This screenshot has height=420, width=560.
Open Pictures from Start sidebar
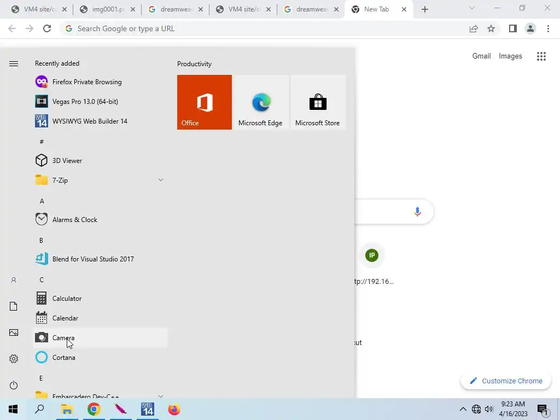click(14, 332)
